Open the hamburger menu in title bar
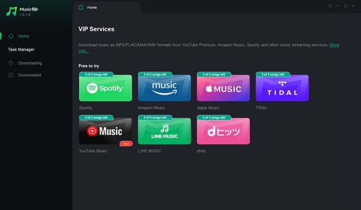The width and height of the screenshot is (361, 210). point(330,6)
